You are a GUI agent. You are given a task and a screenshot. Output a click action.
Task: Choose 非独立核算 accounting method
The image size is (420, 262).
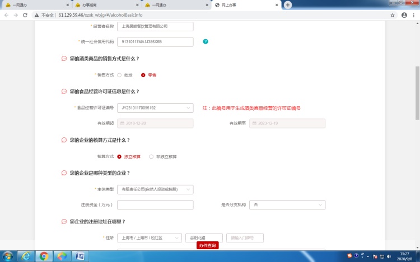click(x=151, y=157)
